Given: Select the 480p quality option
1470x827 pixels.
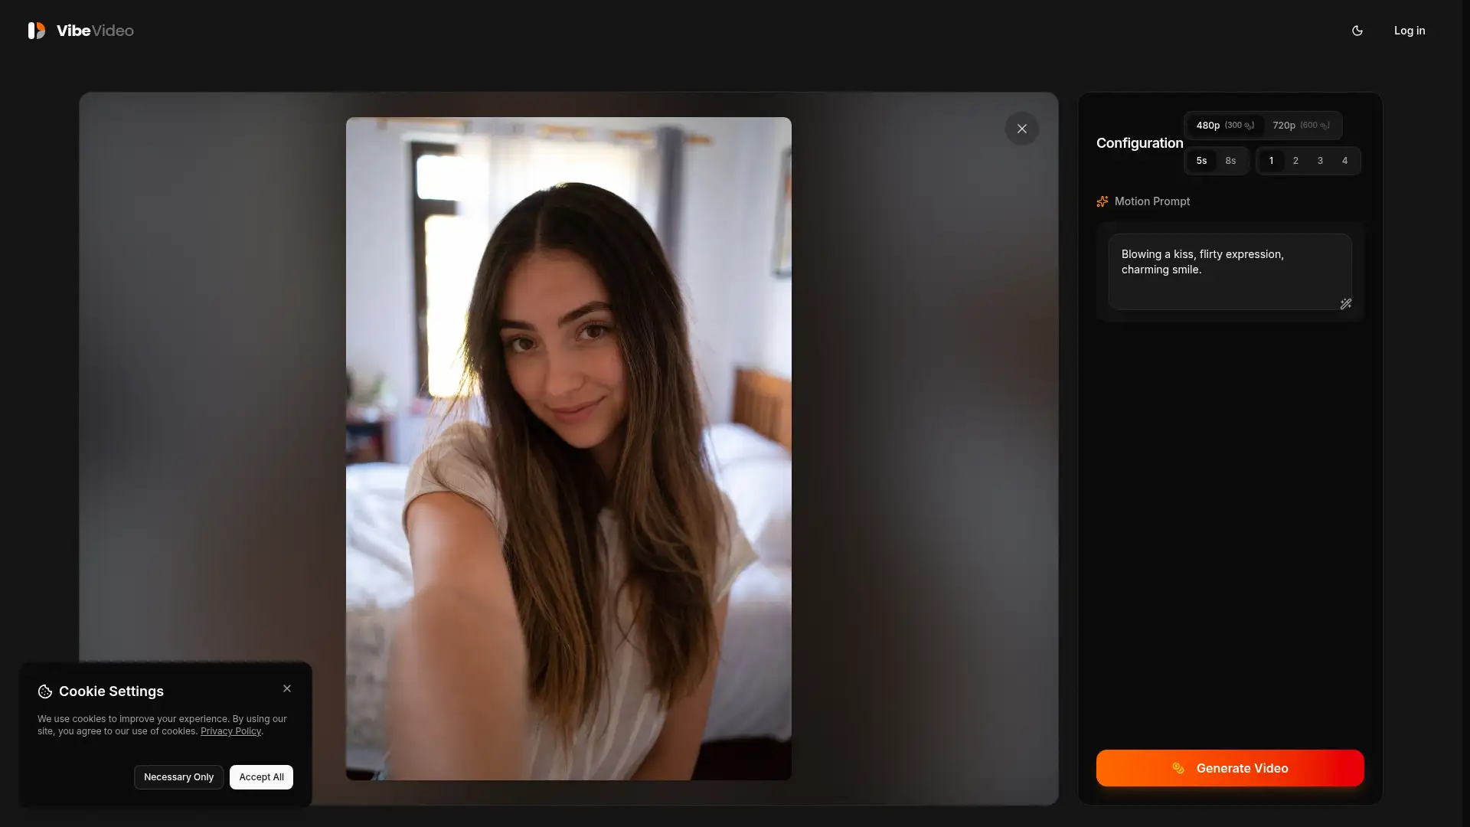Looking at the screenshot, I should pos(1208,126).
